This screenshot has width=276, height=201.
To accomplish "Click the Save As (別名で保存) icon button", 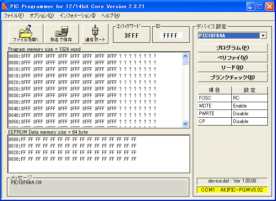I will pos(61,34).
